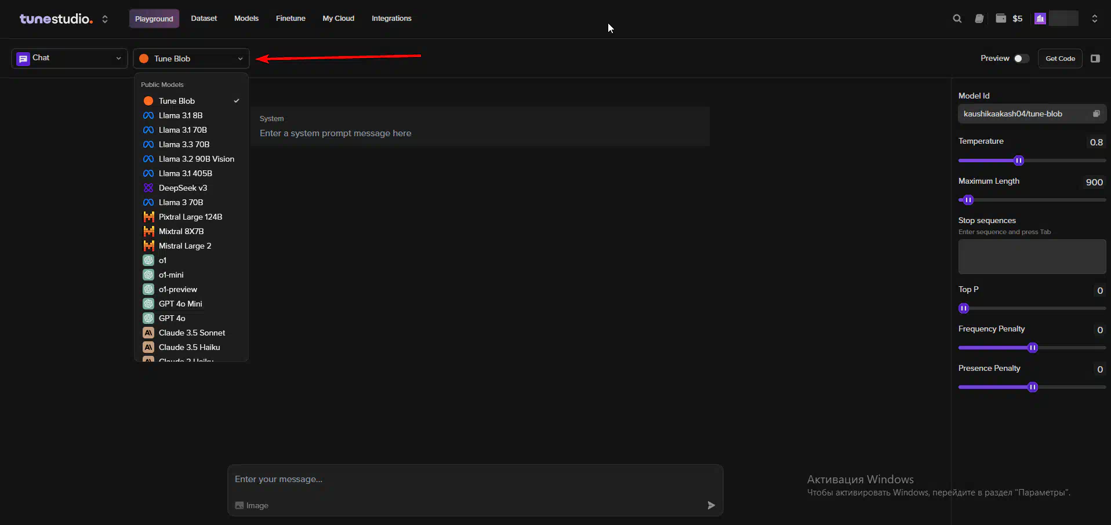Select Tune Blob from model list
Screen dimensions: 1111x525
tap(191, 101)
